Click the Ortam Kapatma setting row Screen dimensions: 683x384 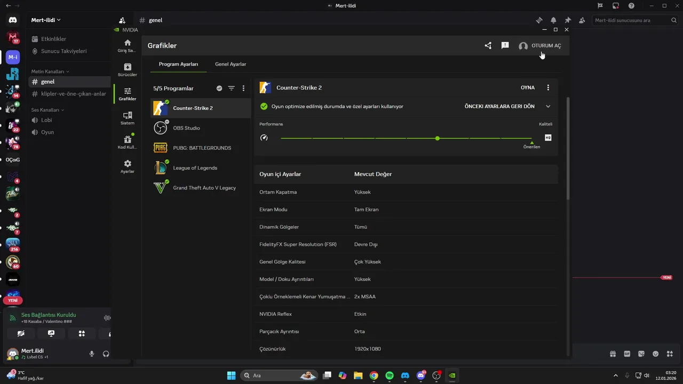406,192
